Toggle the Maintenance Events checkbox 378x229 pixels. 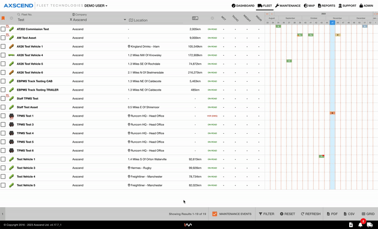click(x=215, y=214)
